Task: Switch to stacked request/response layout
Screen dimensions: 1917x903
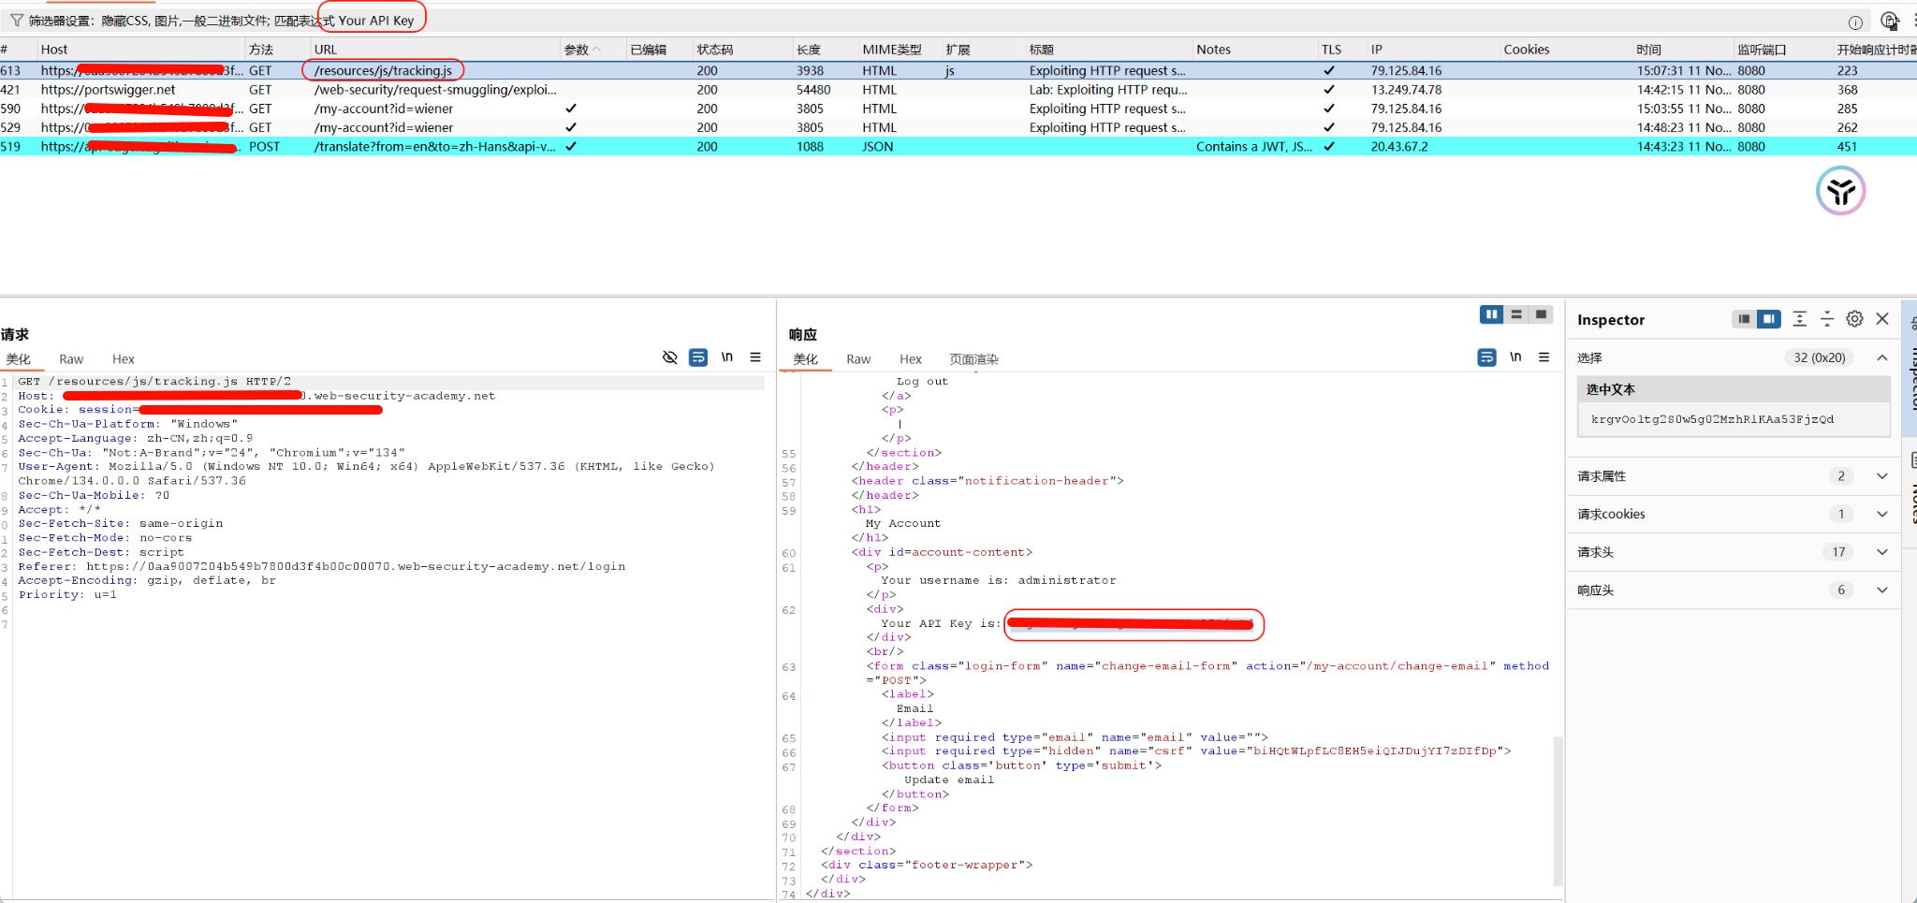Action: (1516, 314)
